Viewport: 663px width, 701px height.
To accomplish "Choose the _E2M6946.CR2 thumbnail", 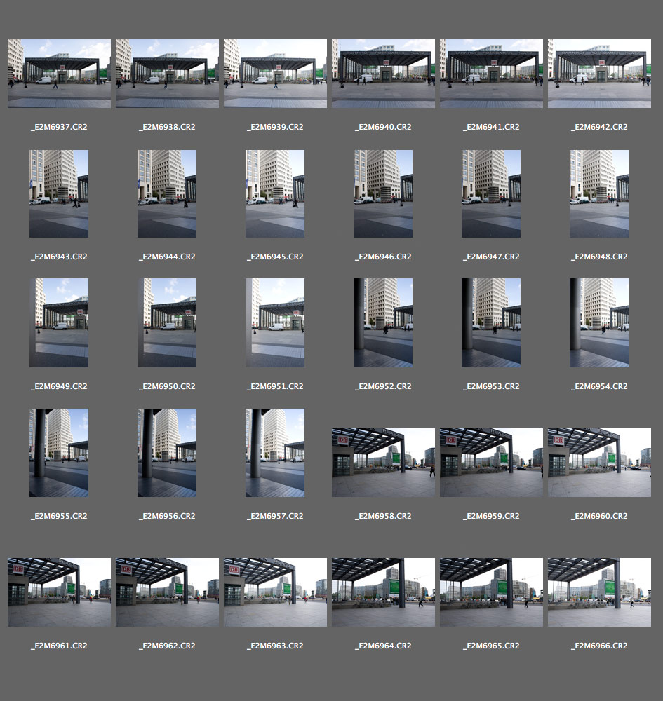I will point(383,193).
